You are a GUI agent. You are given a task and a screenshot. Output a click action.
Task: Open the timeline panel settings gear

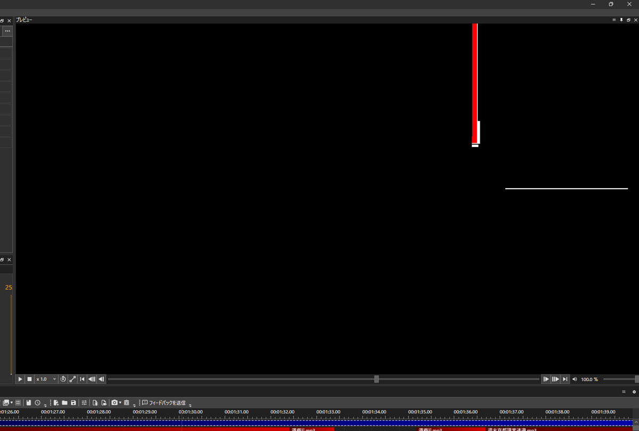634,392
